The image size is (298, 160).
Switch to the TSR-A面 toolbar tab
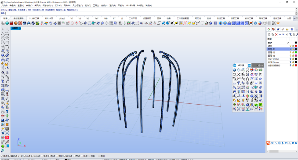(49, 18)
